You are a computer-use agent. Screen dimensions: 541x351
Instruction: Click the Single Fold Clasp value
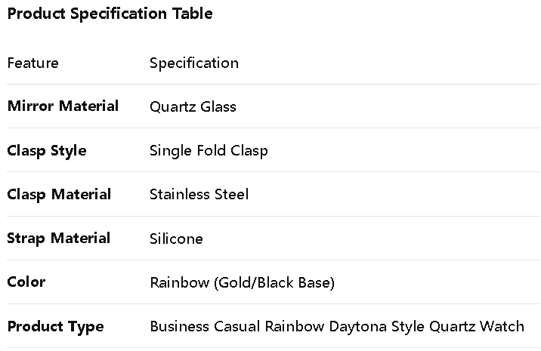tap(209, 150)
